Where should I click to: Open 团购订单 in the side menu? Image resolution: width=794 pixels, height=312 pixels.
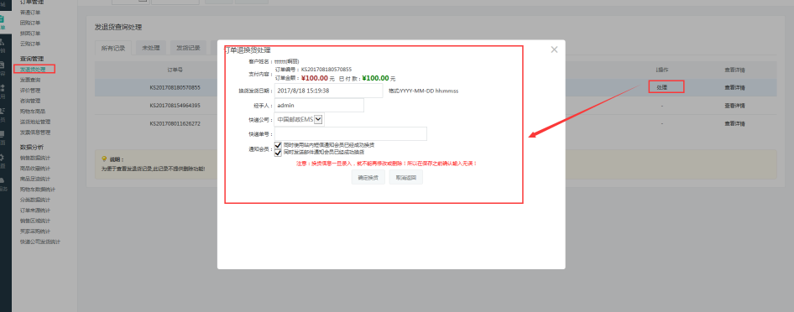point(30,23)
